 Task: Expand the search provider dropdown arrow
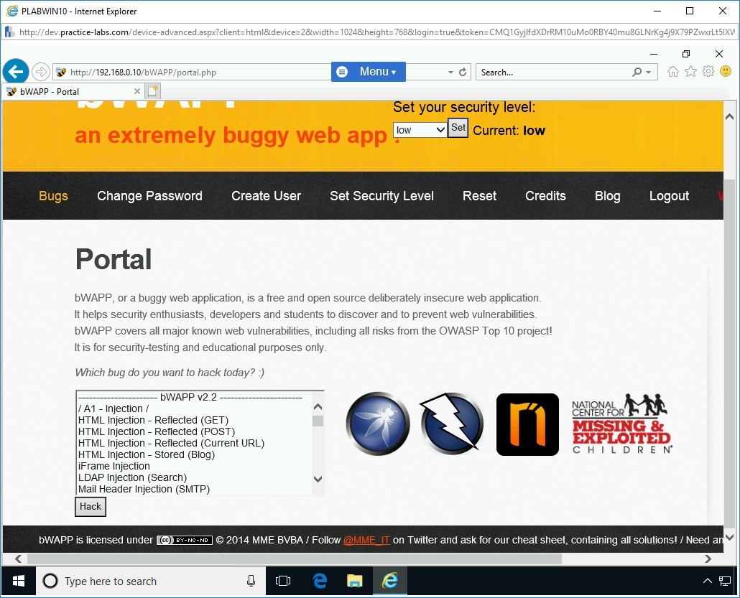(x=649, y=73)
